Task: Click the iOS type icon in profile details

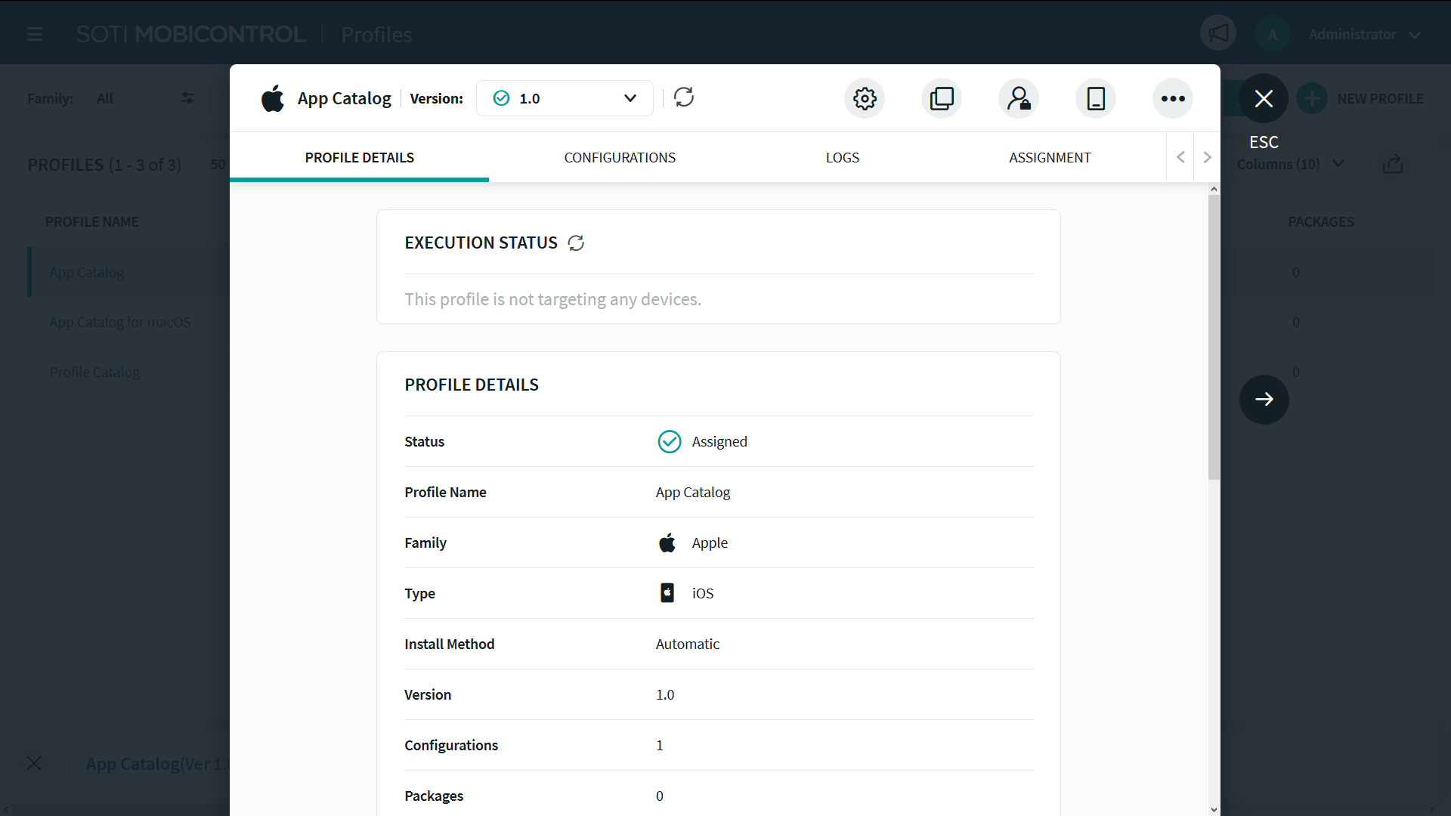Action: [668, 593]
